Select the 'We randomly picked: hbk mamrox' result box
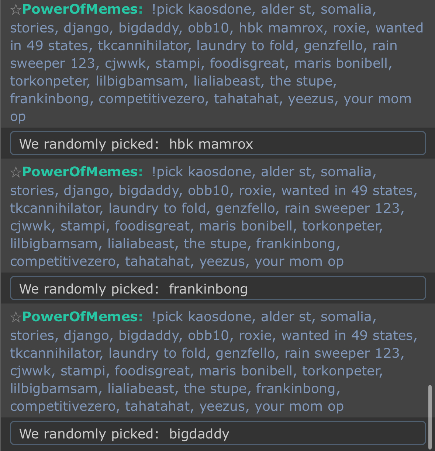 coord(218,143)
